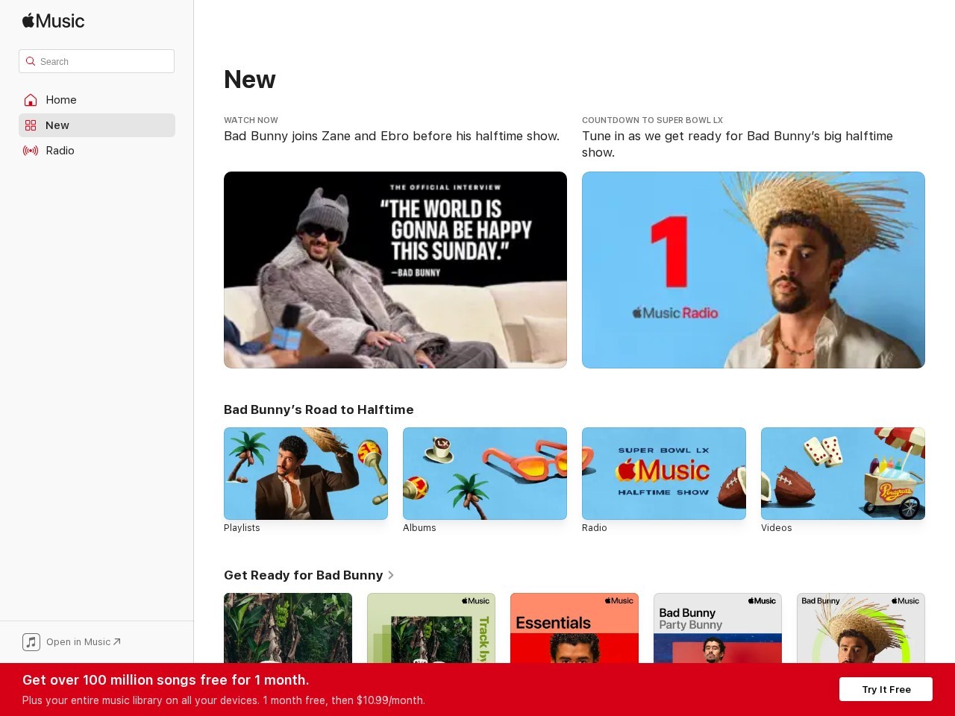Click the external-link arrow next to Open in Music
This screenshot has width=955, height=716.
[x=116, y=641]
